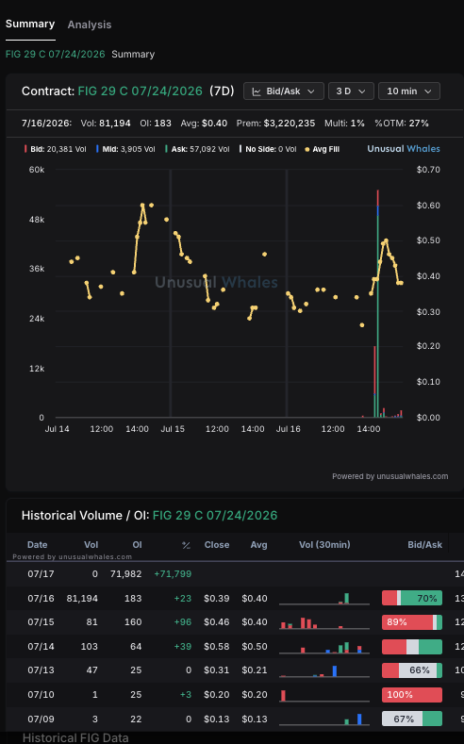Sort table by Avg column header
The width and height of the screenshot is (464, 744).
tap(258, 545)
